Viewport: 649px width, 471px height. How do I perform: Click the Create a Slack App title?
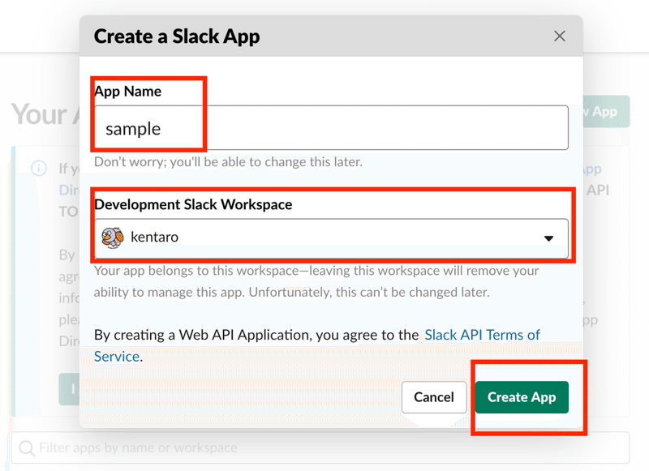click(x=177, y=36)
